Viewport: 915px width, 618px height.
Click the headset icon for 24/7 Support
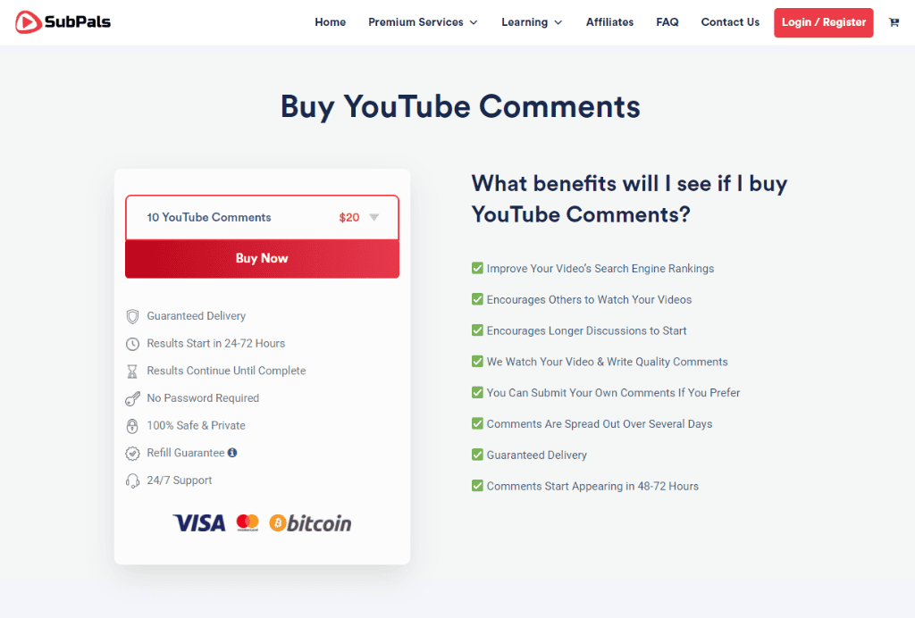132,480
